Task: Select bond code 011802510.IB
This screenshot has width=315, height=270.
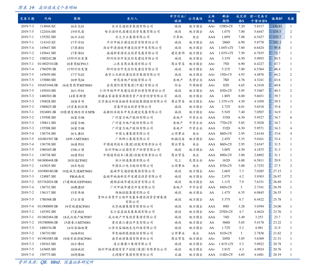Action: click(x=48, y=64)
